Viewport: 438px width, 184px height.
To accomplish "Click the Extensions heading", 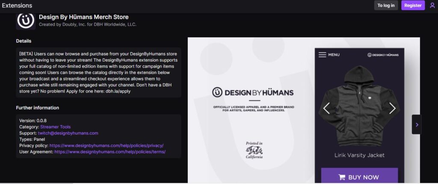I will pyautogui.click(x=17, y=5).
